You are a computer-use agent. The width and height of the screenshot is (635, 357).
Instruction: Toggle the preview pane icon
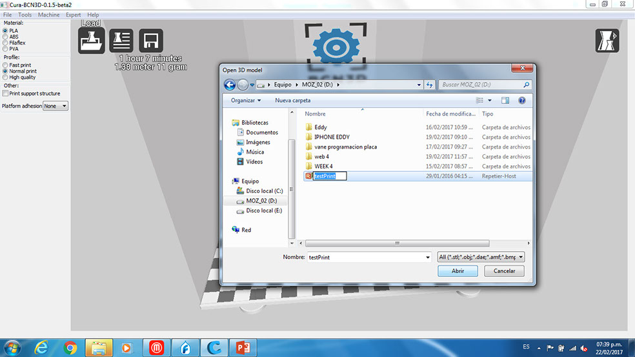coord(505,101)
